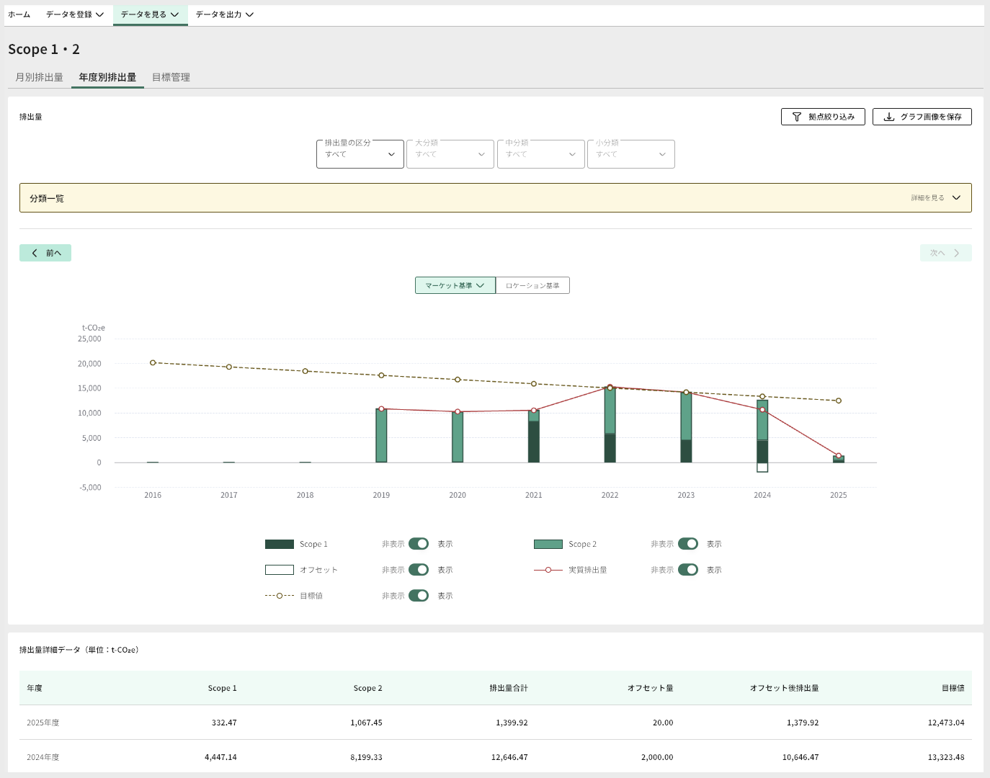Switch to the 月別排出量 tab
Image resolution: width=990 pixels, height=778 pixels.
click(40, 77)
